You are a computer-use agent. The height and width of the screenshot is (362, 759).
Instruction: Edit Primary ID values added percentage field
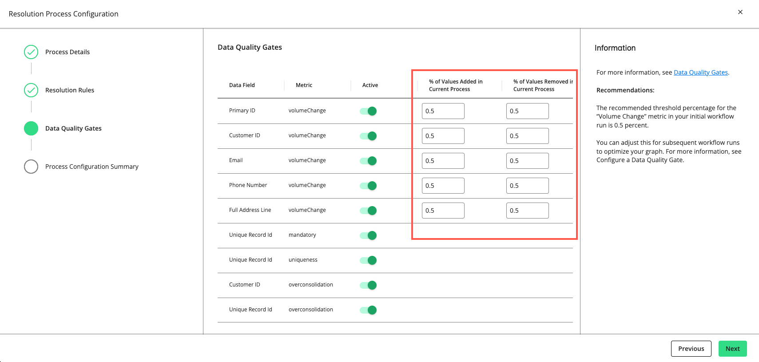click(443, 111)
